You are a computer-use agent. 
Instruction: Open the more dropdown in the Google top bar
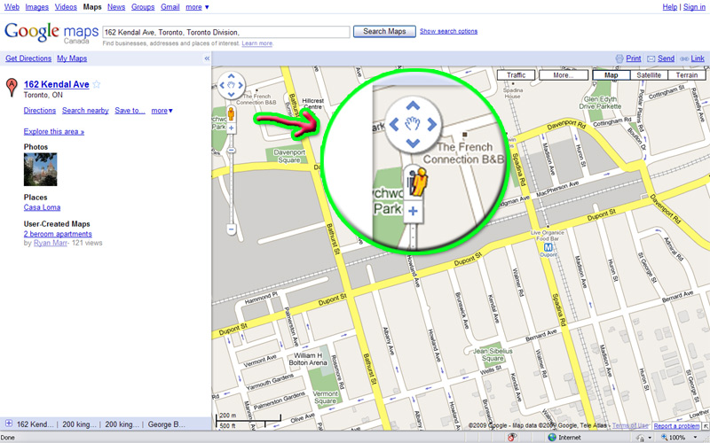[x=197, y=7]
